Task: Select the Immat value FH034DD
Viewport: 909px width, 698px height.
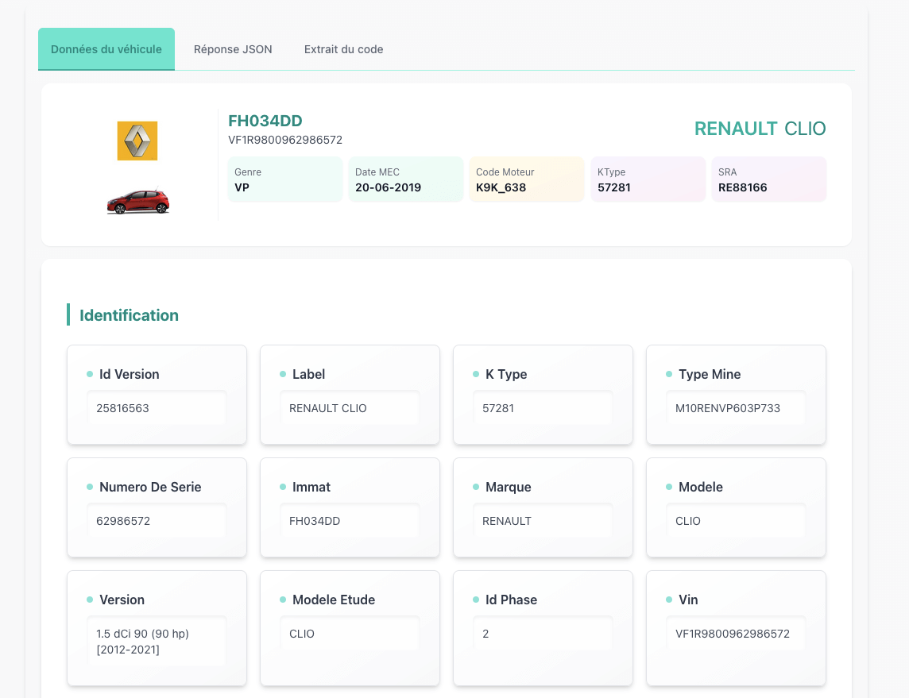Action: pyautogui.click(x=350, y=521)
